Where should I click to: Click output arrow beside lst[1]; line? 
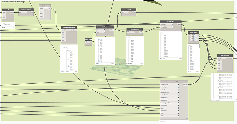198,37
